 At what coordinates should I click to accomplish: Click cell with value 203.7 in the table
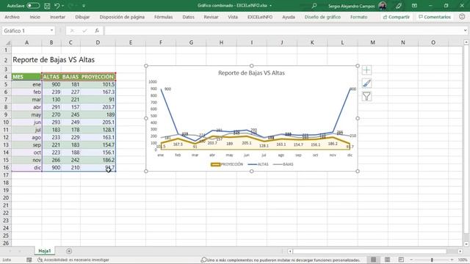click(98, 107)
